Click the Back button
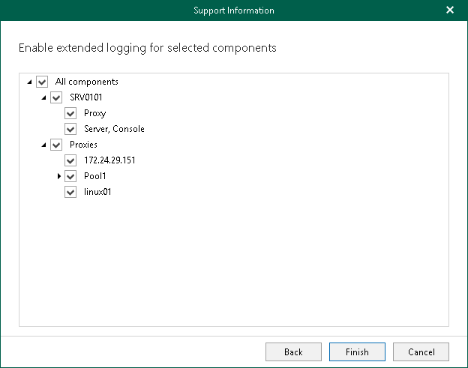Screen dimensions: 468x368 293,352
